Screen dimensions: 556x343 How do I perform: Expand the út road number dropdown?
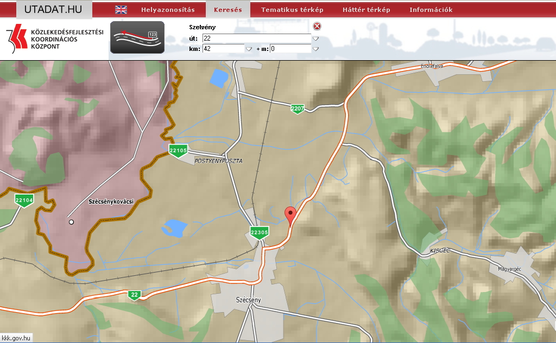(315, 38)
